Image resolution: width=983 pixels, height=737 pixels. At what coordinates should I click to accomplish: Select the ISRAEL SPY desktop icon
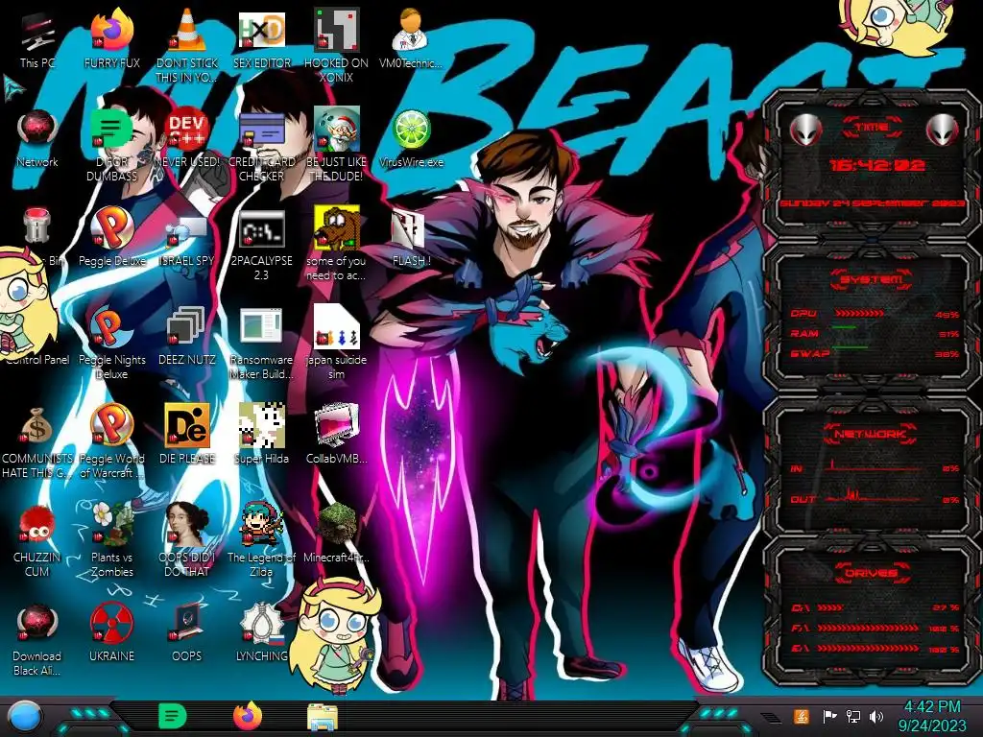(187, 237)
